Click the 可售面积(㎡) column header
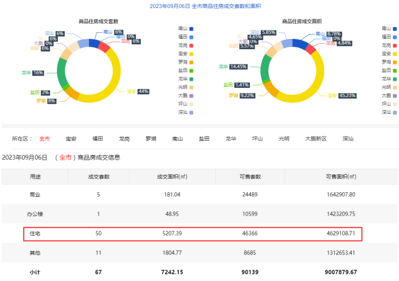 pos(341,177)
